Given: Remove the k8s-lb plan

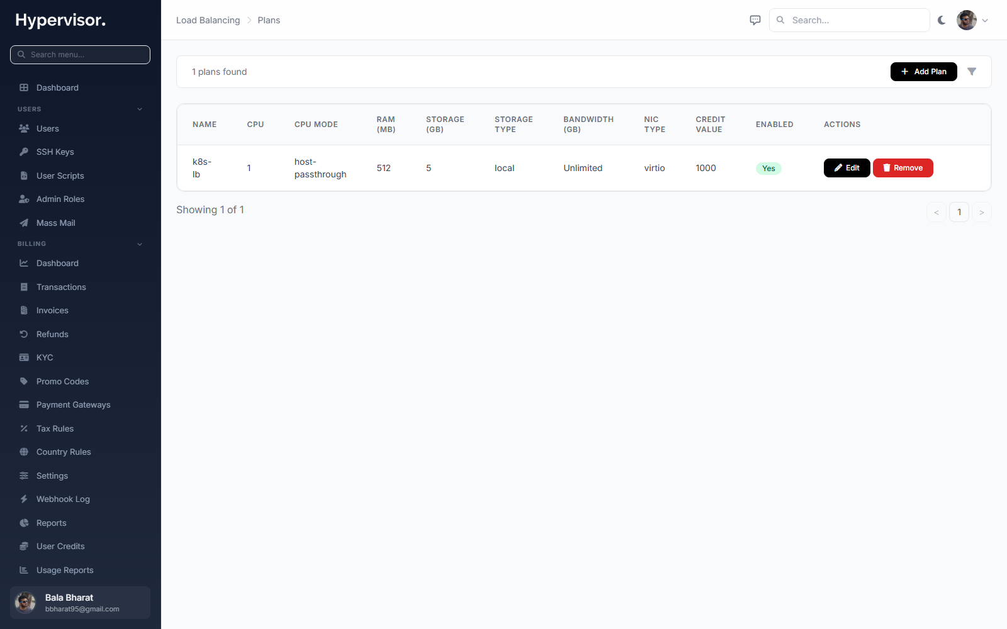Looking at the screenshot, I should pyautogui.click(x=903, y=168).
